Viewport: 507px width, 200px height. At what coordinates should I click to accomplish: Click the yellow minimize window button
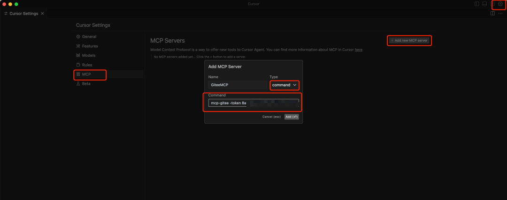tap(10, 4)
